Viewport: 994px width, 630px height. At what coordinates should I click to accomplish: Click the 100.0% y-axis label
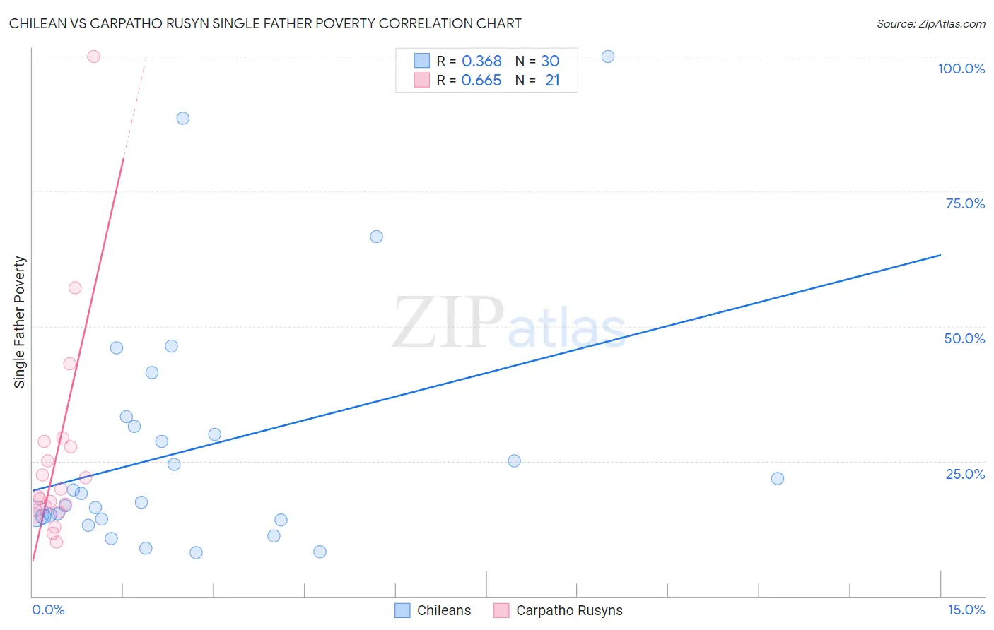[x=961, y=69]
